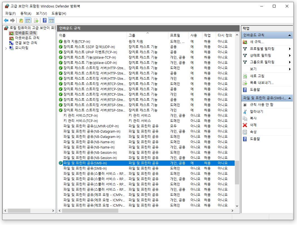
Task: Click the scissors icon for 잘라내기
Action: point(245,112)
